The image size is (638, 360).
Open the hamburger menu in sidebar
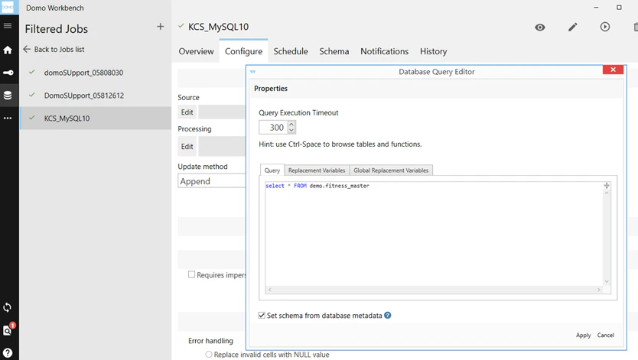tap(8, 26)
